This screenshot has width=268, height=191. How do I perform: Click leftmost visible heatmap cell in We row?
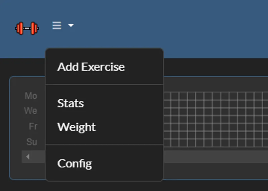167,112
